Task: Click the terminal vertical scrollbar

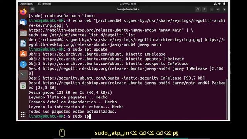Action: click(x=227, y=99)
